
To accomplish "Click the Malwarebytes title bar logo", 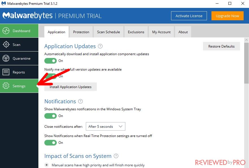I will pyautogui.click(x=3, y=3).
